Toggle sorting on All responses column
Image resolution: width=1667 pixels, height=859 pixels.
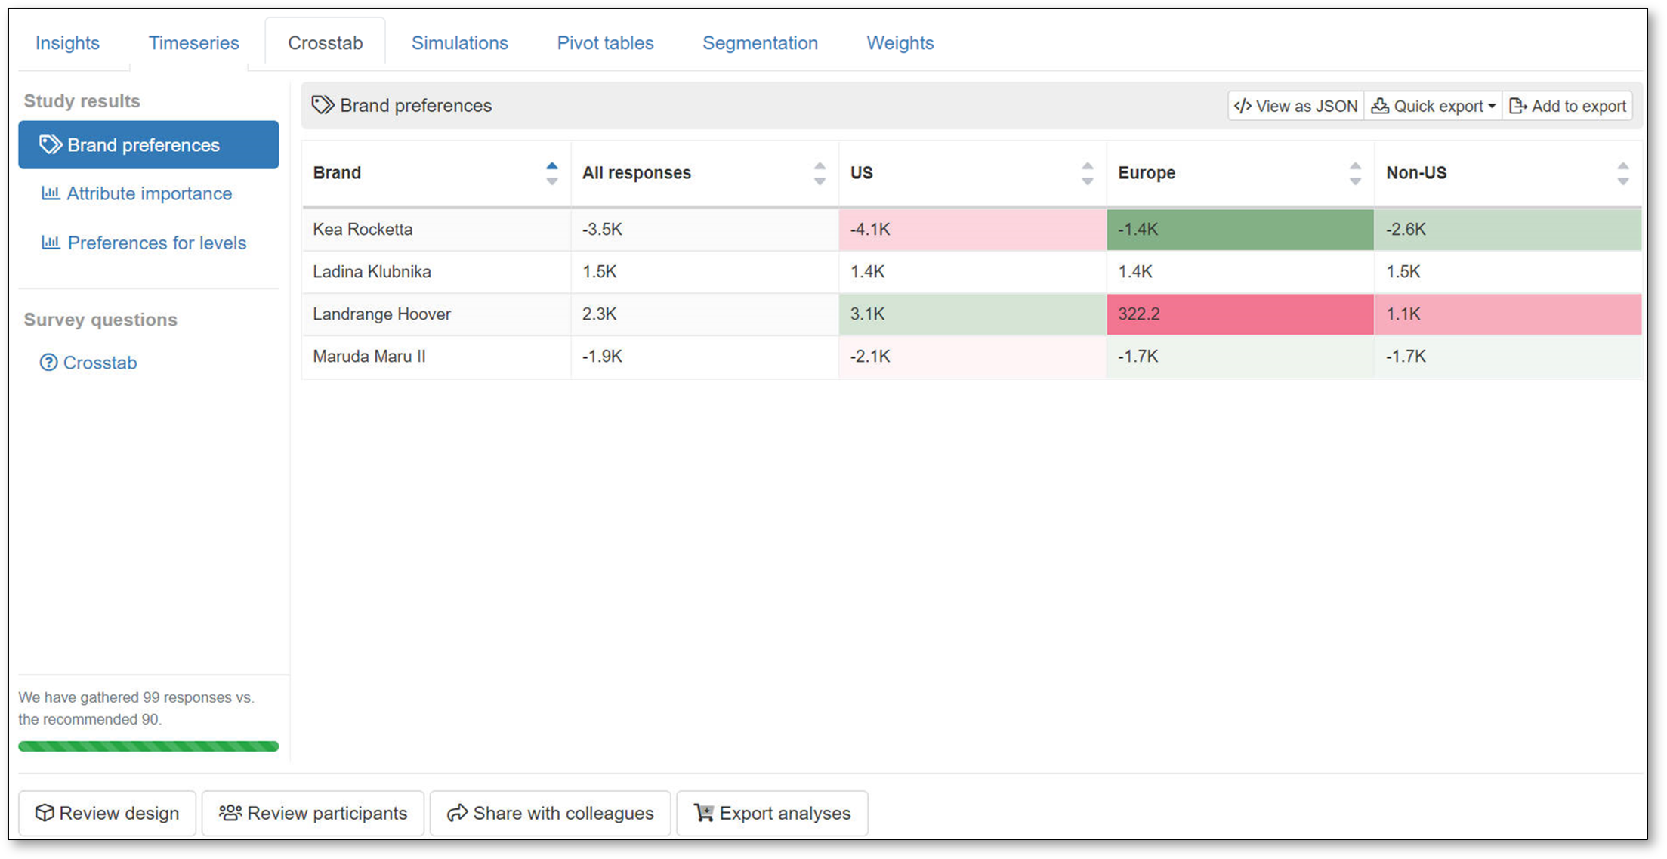[820, 173]
